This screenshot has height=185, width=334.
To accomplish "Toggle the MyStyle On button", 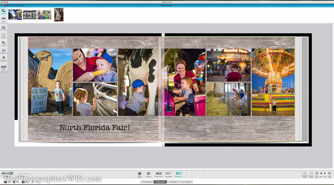I will pos(178,175).
